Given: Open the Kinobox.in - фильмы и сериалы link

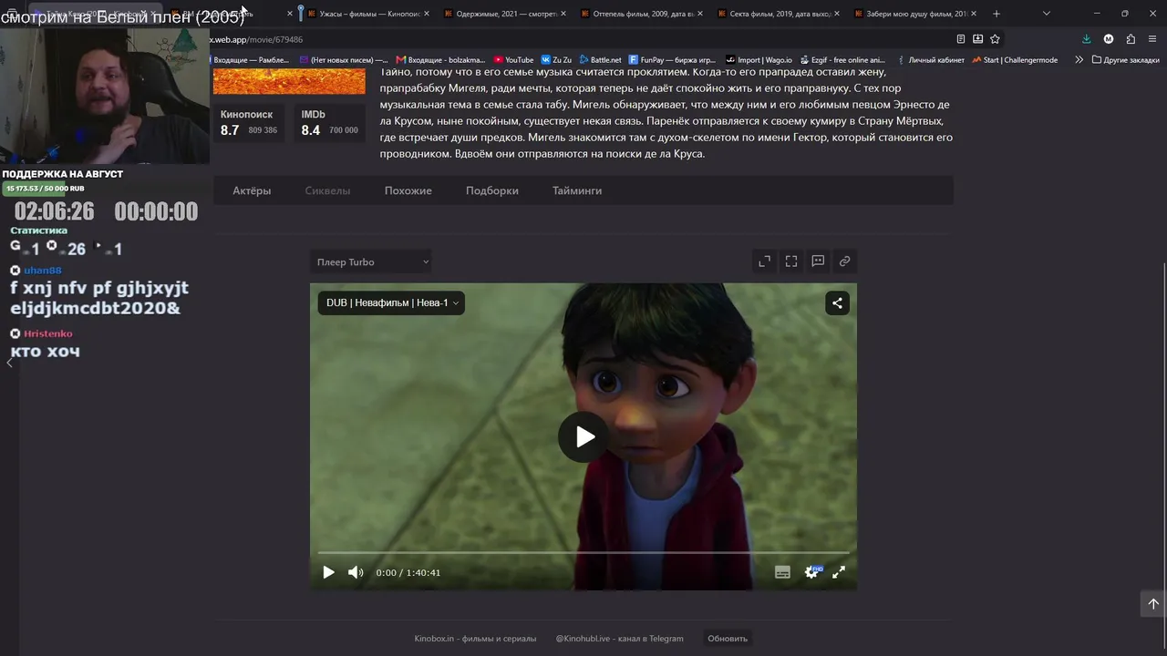Looking at the screenshot, I should (x=475, y=639).
